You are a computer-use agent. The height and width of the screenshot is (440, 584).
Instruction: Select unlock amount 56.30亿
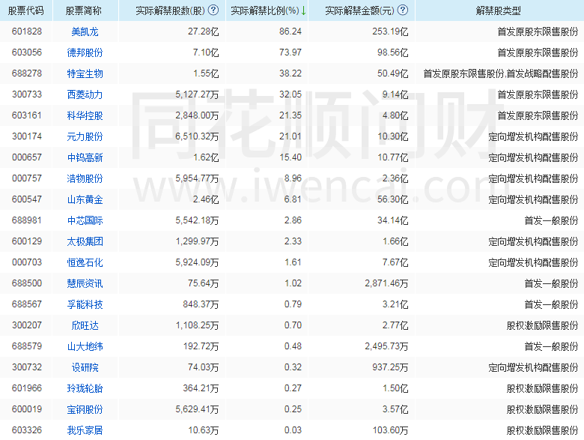point(392,199)
